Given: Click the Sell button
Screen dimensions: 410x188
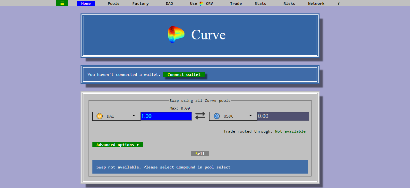Looking at the screenshot, I should point(200,154).
